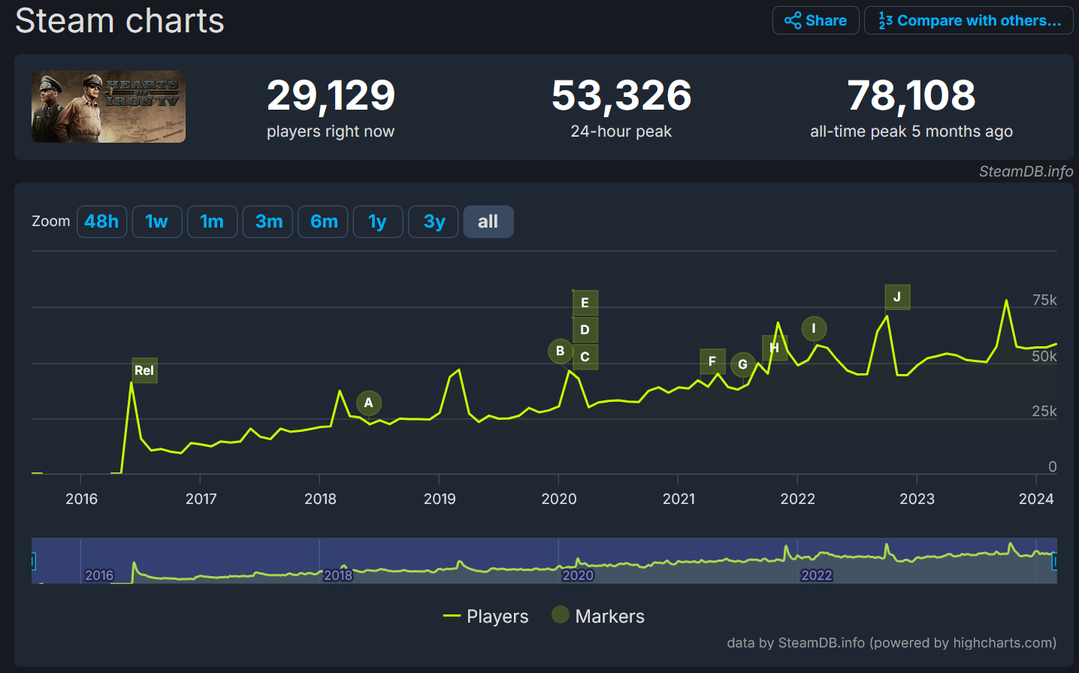Click the 78,108 all-time peak stat

point(911,108)
